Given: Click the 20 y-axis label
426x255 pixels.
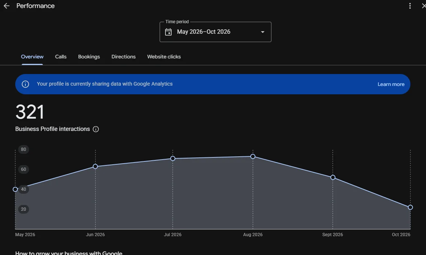Looking at the screenshot, I should point(24,209).
